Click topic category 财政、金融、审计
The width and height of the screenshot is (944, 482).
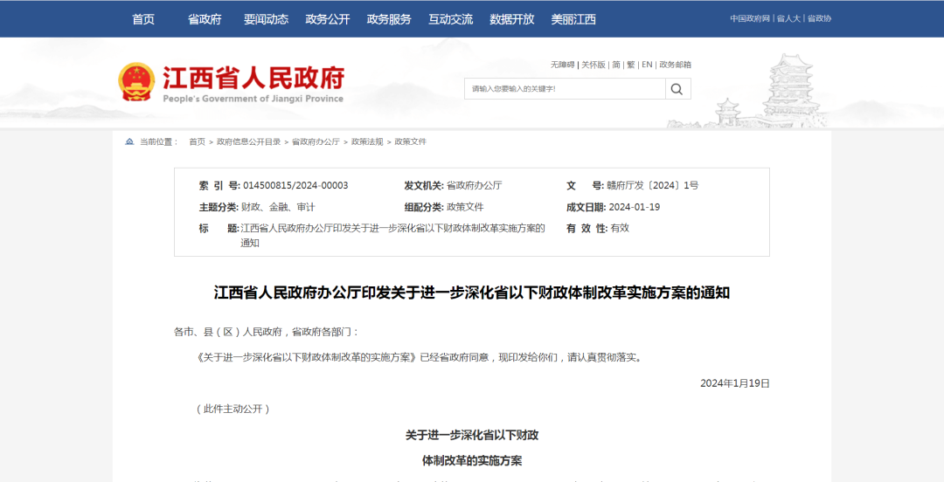pos(278,207)
